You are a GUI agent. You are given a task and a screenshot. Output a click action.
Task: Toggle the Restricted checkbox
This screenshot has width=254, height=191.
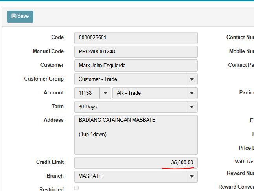[76, 188]
